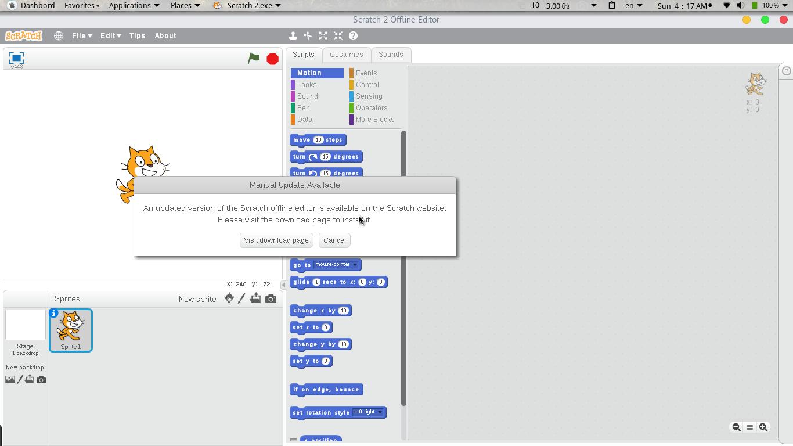Start project with the green flag
The height and width of the screenshot is (446, 793).
(x=254, y=58)
